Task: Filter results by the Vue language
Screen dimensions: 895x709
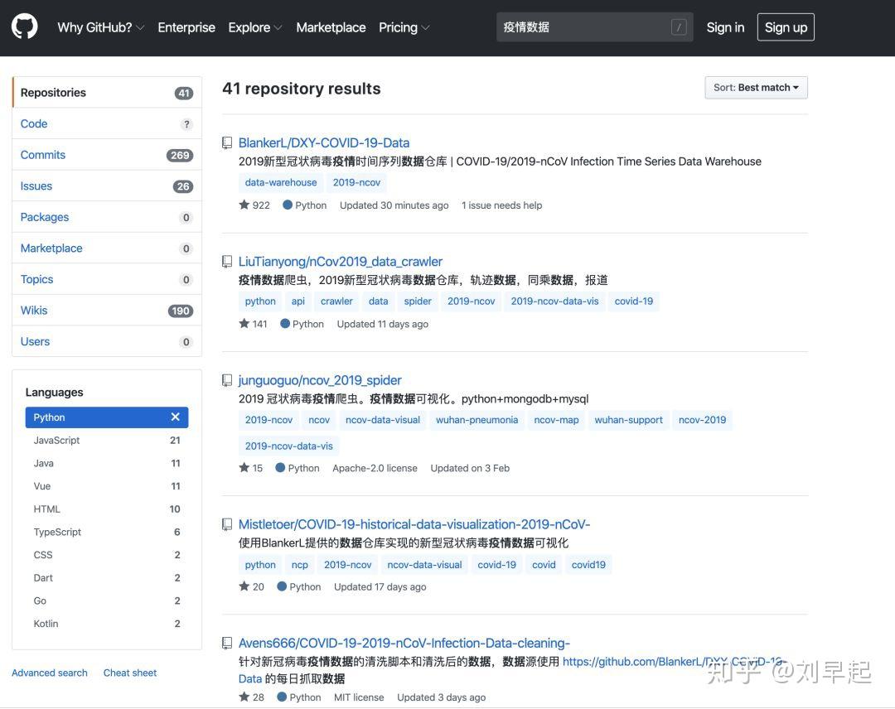Action: (x=43, y=485)
